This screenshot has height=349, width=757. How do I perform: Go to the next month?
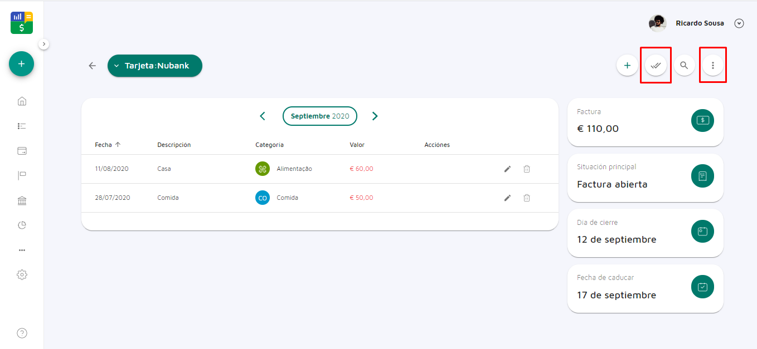pos(375,116)
